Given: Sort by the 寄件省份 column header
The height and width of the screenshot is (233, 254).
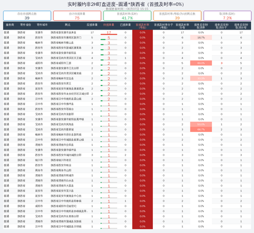Looking at the screenshot, I should point(25,25).
